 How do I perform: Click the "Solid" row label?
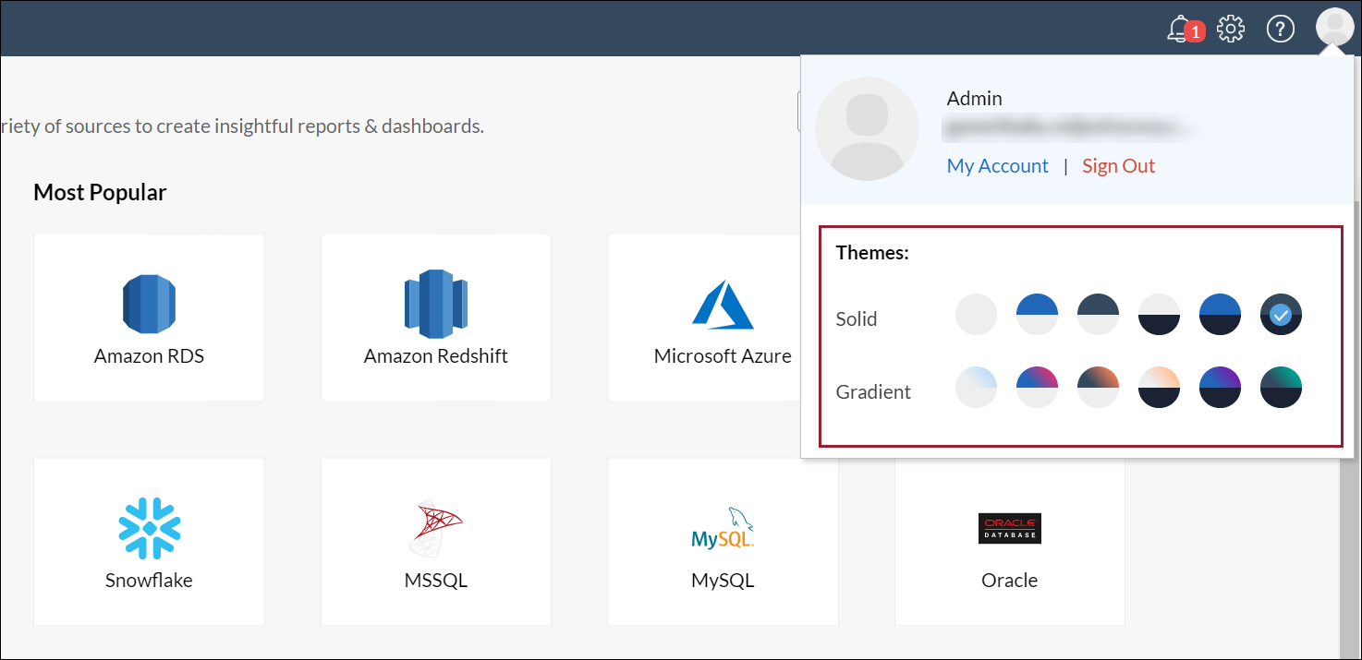857,319
